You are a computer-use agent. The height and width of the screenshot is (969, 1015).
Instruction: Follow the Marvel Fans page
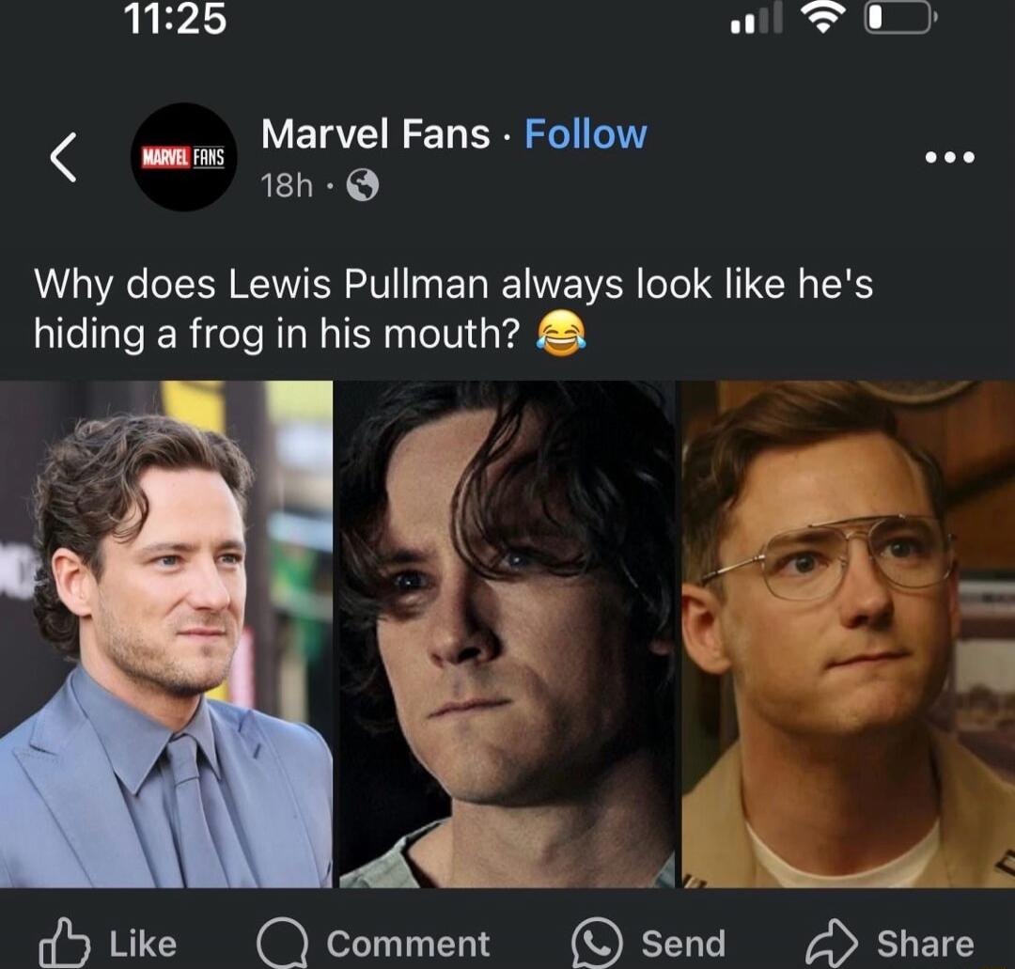click(586, 134)
